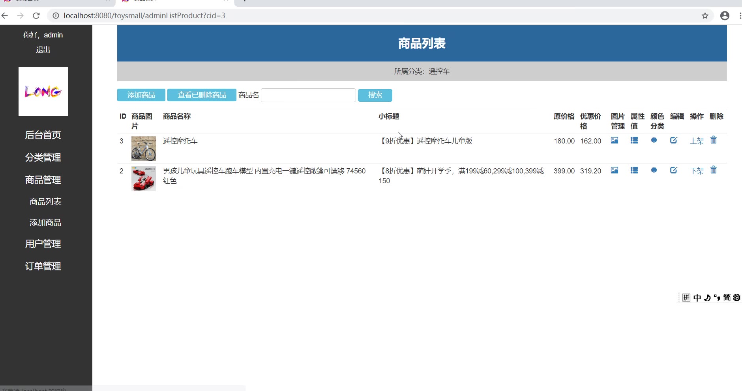Toggle the 中 language mode in IME bar
The width and height of the screenshot is (742, 391).
697,298
